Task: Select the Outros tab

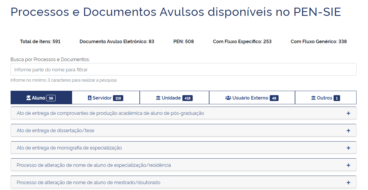Action: point(324,98)
